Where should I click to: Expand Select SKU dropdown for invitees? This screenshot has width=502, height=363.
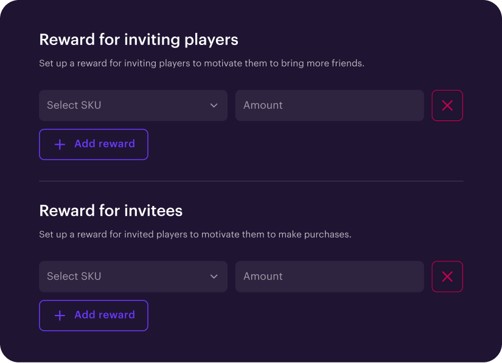(133, 277)
